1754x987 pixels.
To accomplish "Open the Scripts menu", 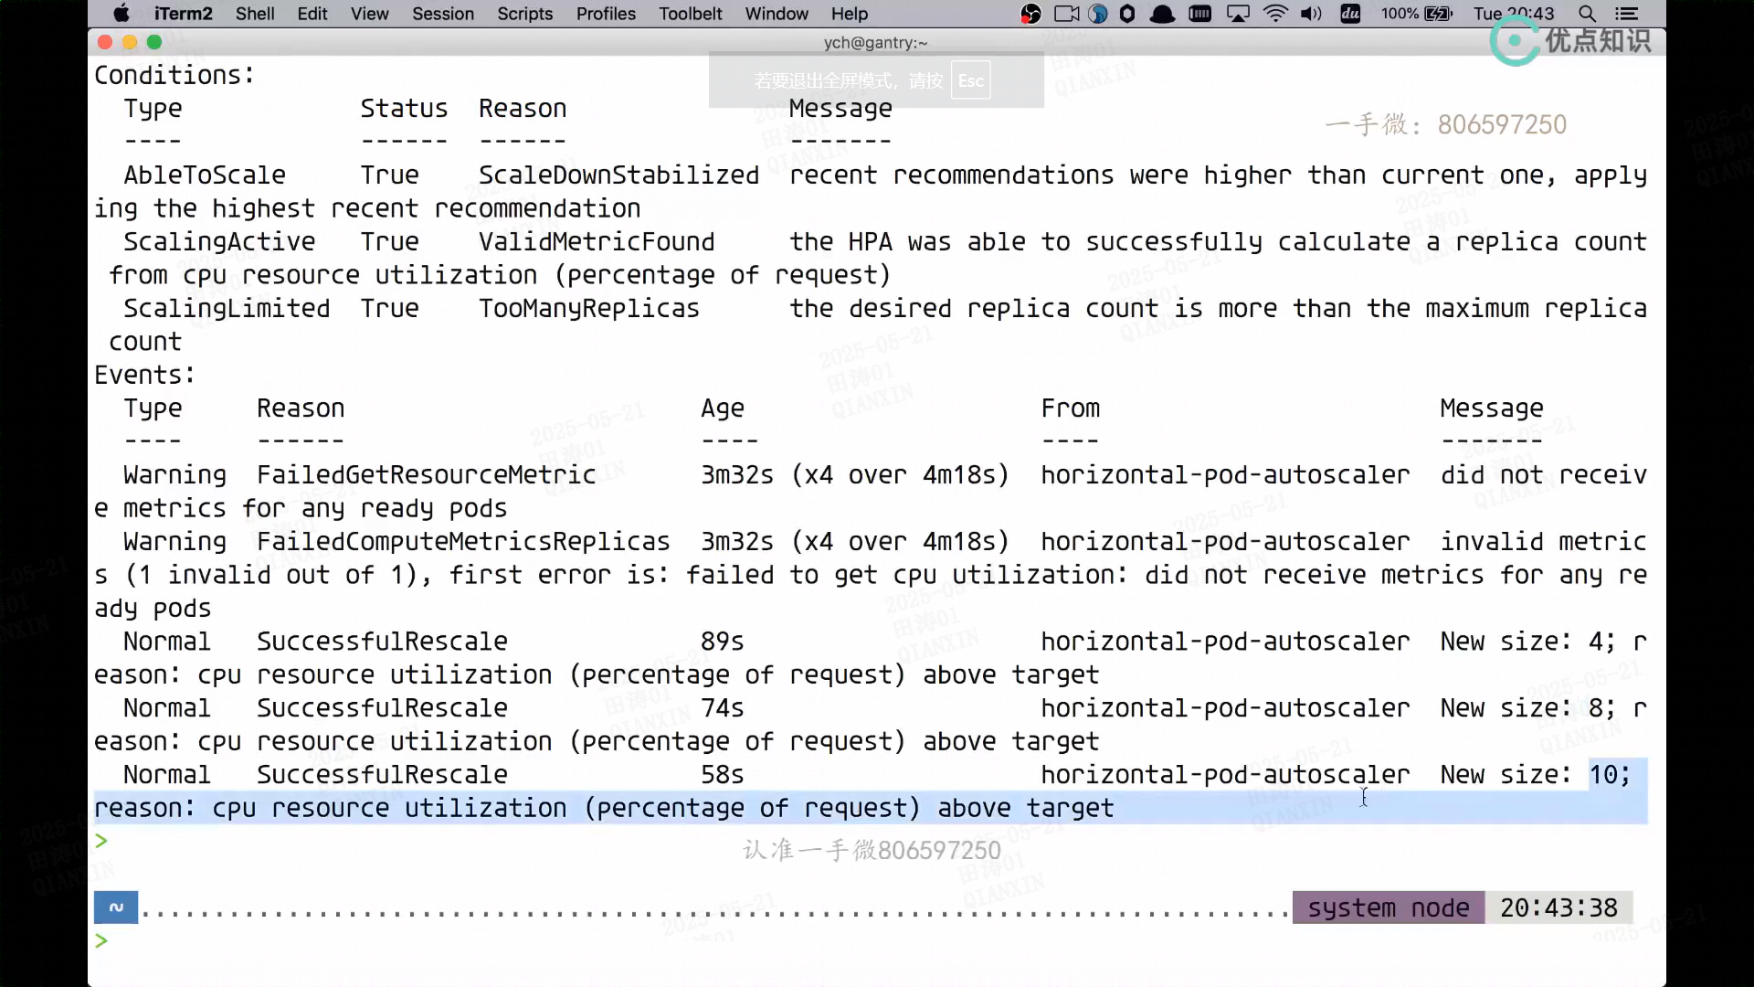I will [x=524, y=14].
